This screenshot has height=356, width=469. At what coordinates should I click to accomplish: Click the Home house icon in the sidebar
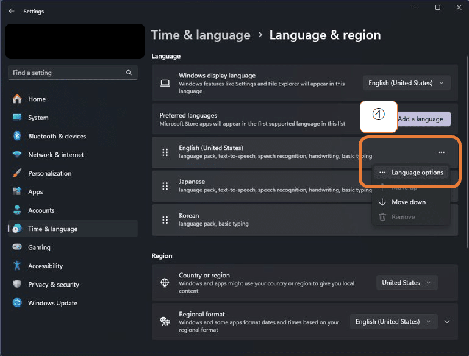click(17, 99)
